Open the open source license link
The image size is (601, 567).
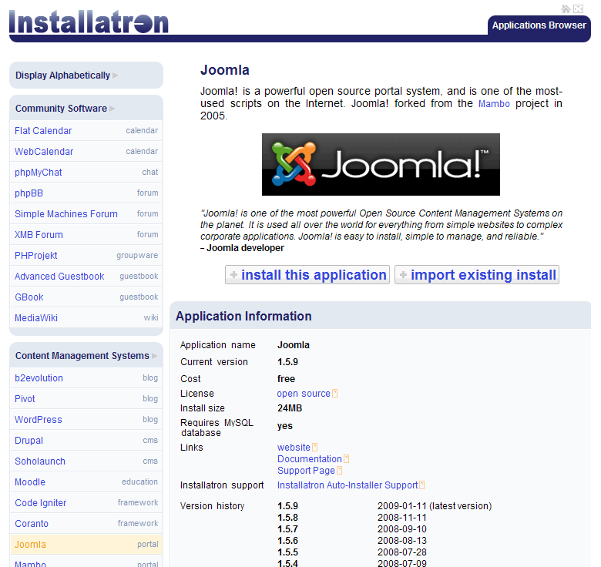[x=304, y=394]
